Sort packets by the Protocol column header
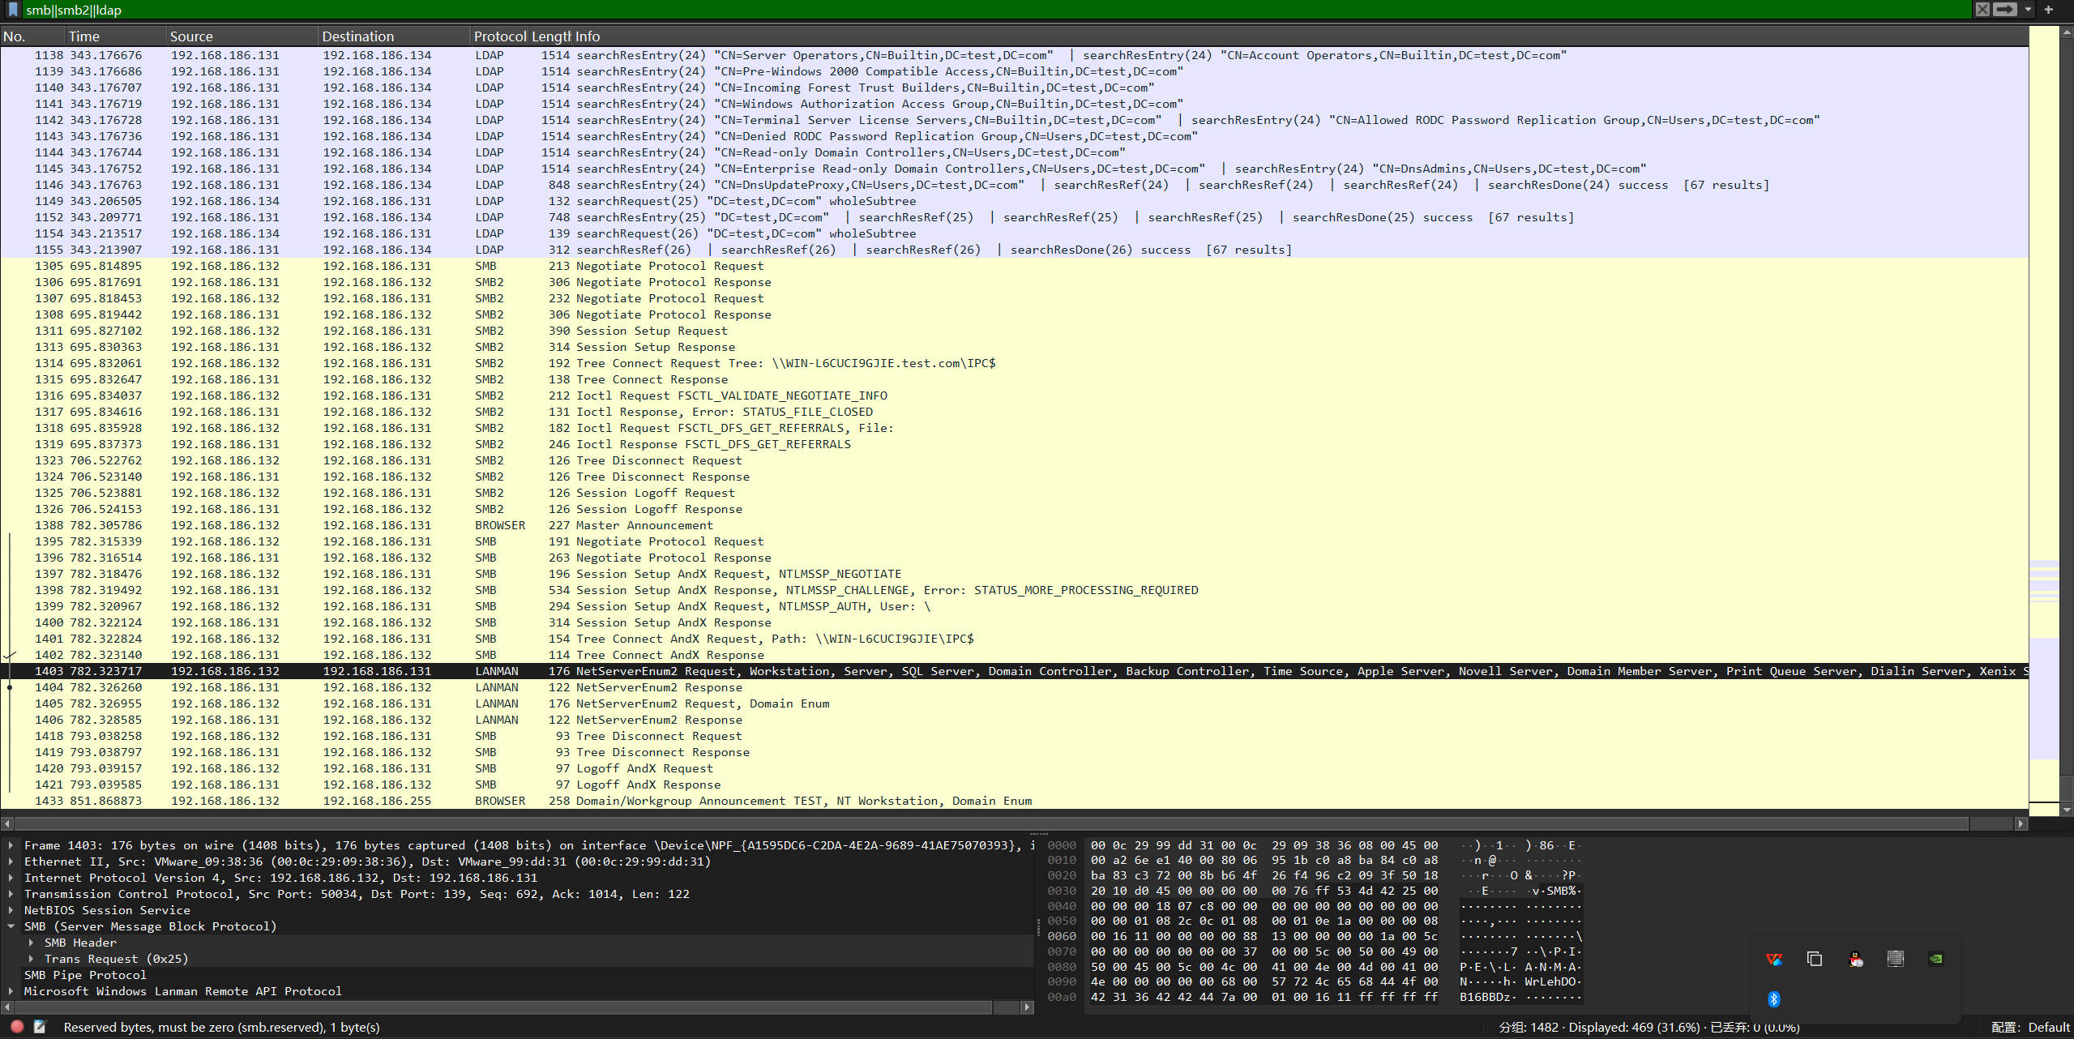The height and width of the screenshot is (1039, 2074). coord(499,36)
